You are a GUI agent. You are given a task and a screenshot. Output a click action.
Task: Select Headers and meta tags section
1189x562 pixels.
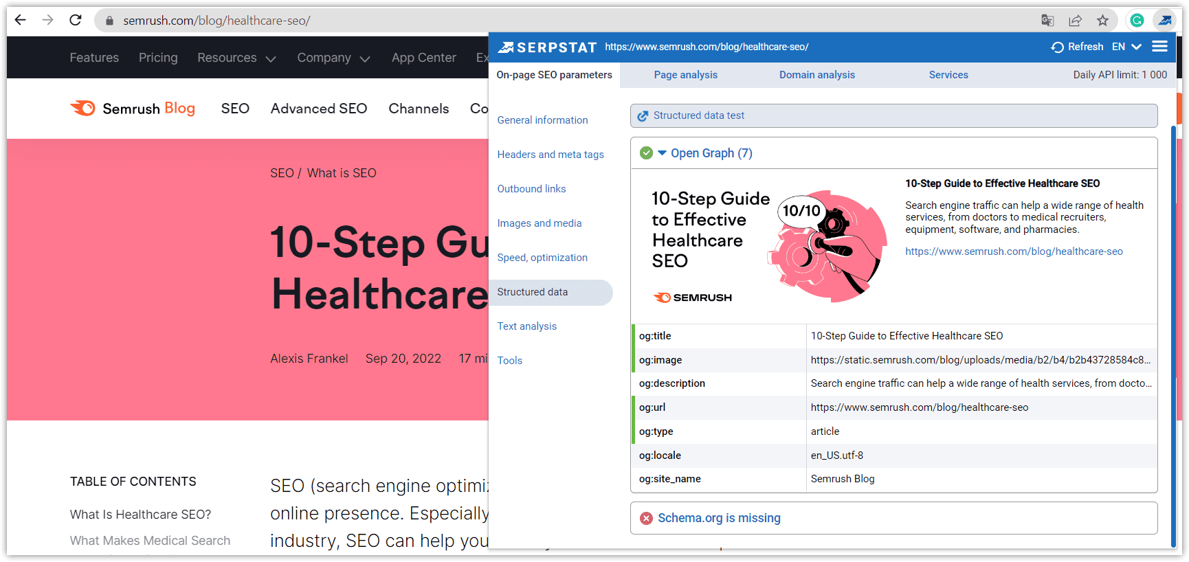[x=551, y=155]
